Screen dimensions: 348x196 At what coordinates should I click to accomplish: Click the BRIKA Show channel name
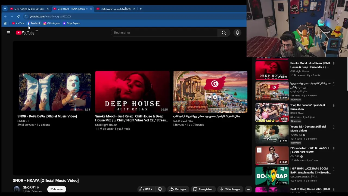297,113
